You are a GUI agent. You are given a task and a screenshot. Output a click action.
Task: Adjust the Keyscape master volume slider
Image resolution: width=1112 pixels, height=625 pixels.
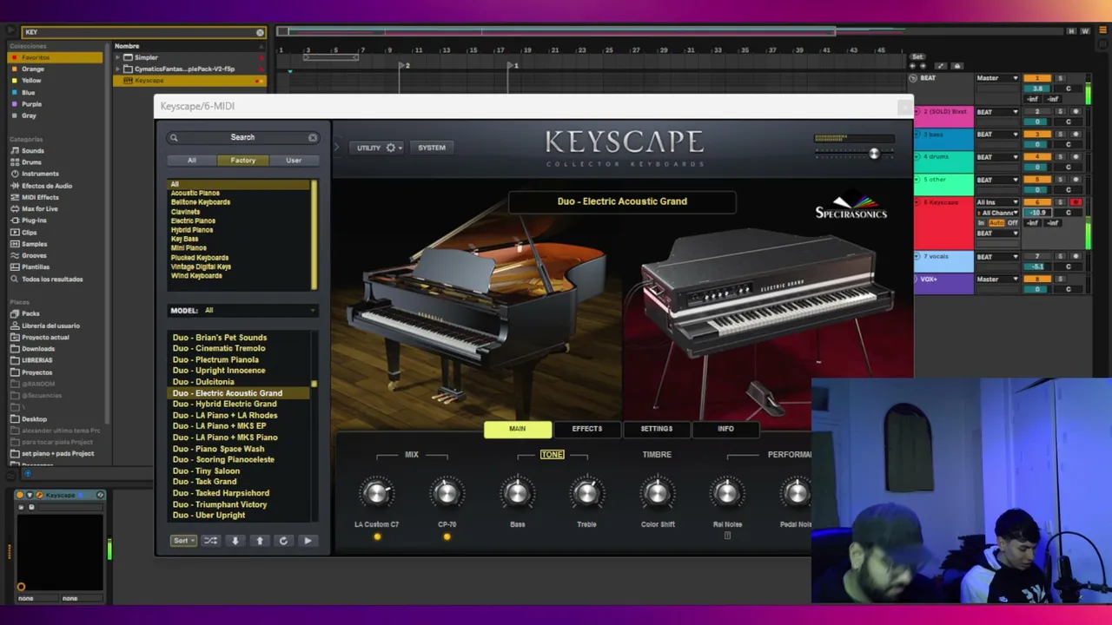[874, 154]
